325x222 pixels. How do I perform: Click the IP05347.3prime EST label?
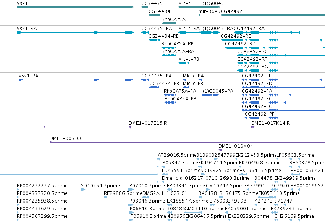click(180, 163)
